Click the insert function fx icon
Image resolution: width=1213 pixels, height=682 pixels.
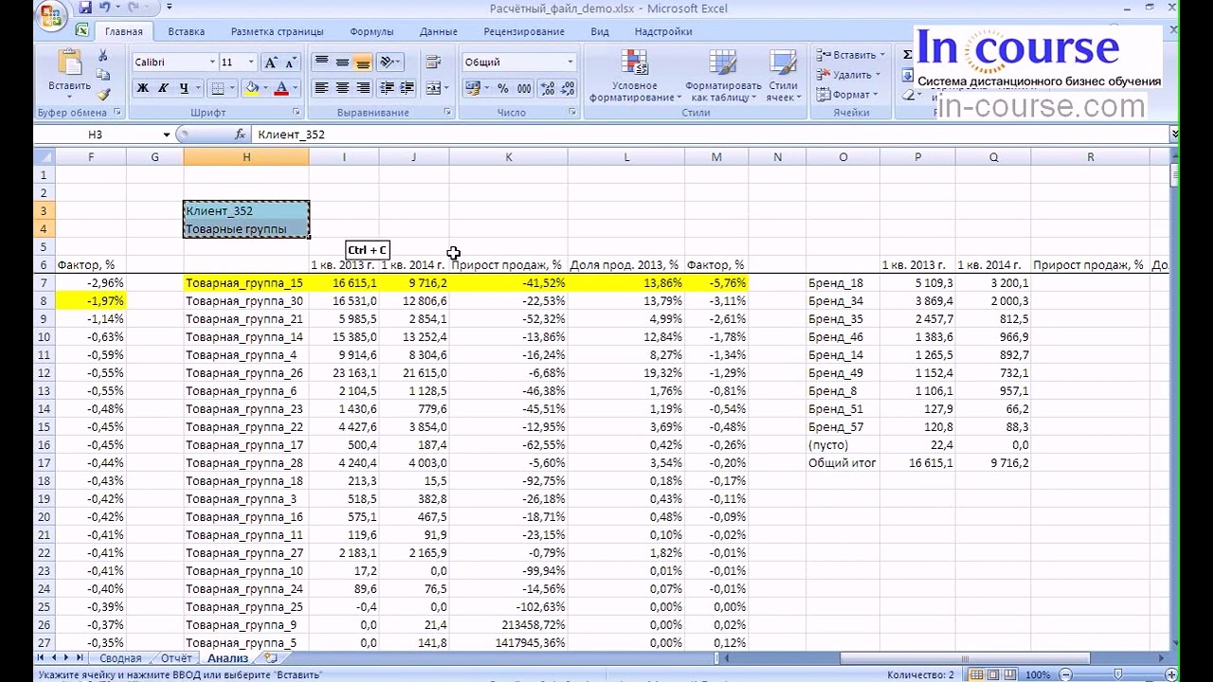(240, 135)
